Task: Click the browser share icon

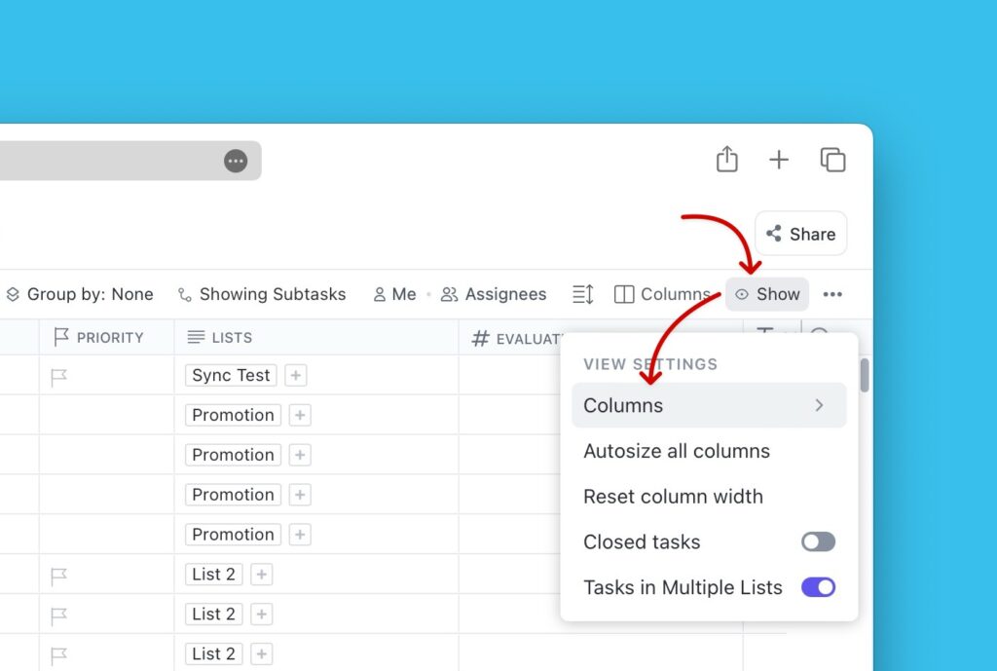Action: click(726, 160)
